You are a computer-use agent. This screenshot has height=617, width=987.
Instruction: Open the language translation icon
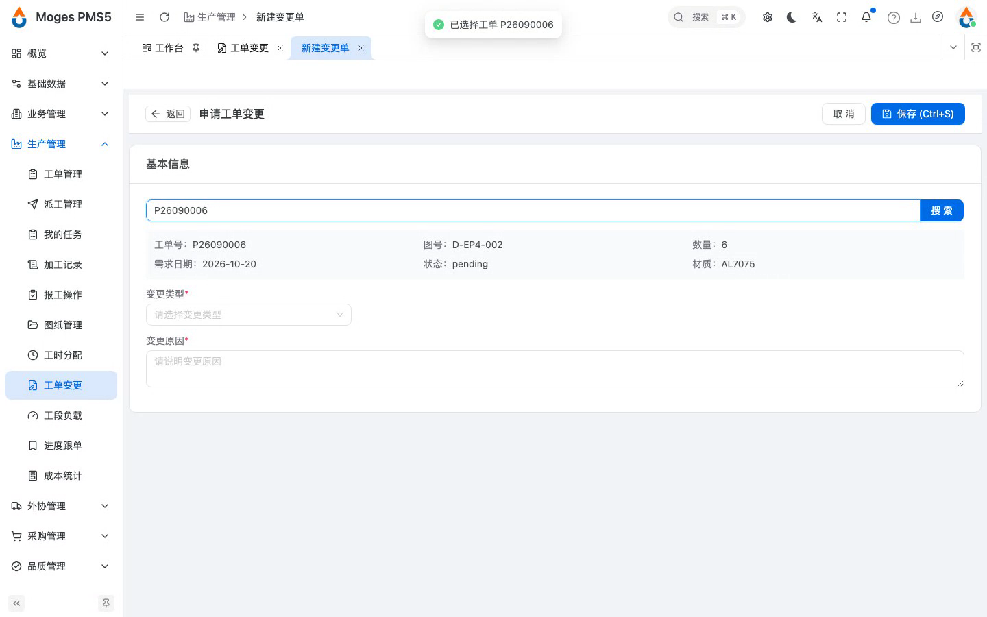tap(817, 17)
